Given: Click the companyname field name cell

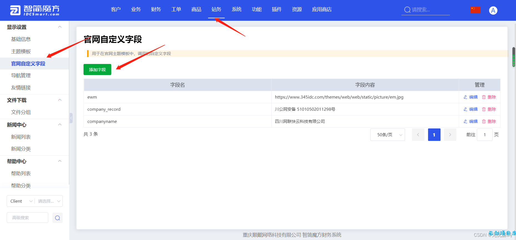Looking at the screenshot, I should [x=178, y=122].
